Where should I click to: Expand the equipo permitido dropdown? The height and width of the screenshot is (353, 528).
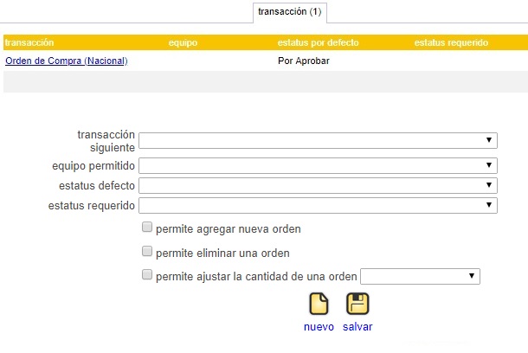(318, 165)
